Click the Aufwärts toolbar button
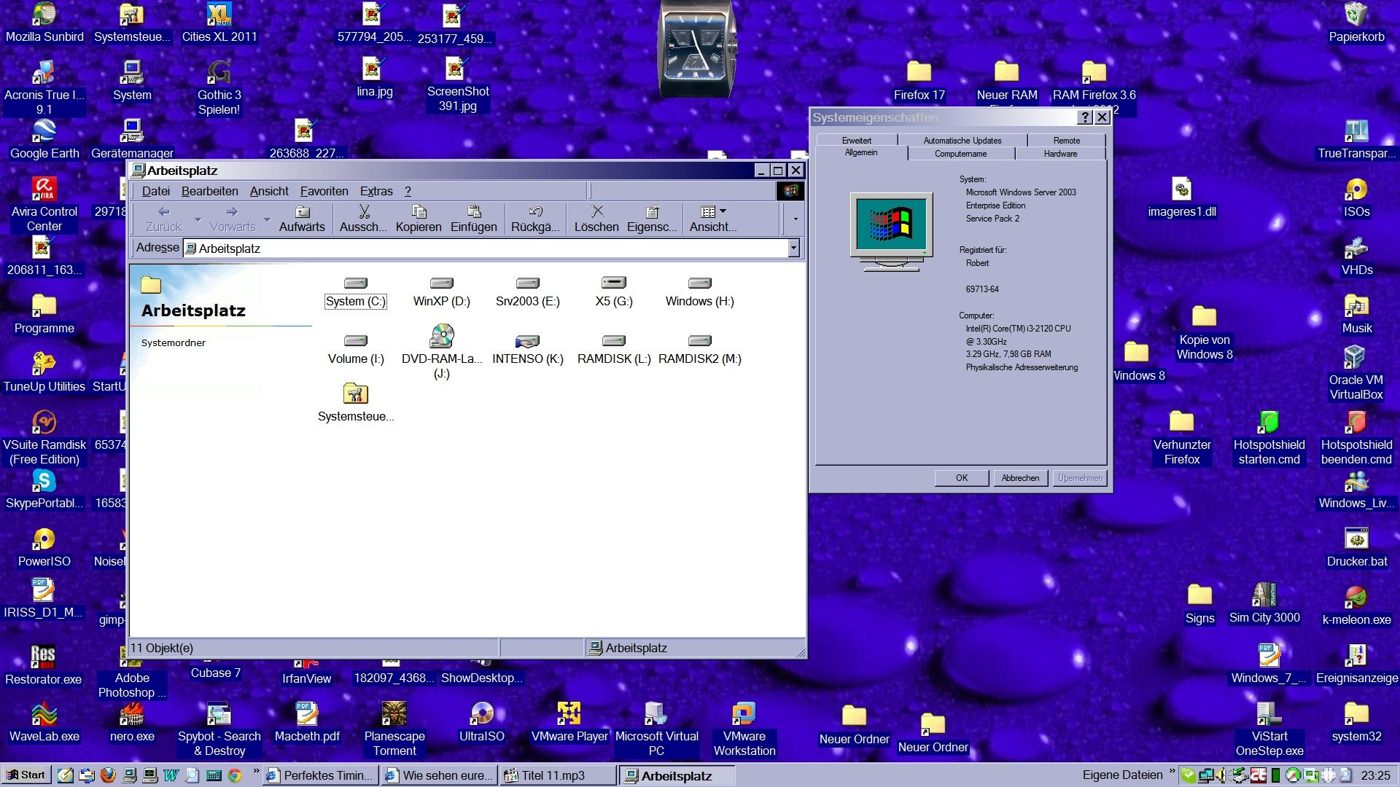Viewport: 1400px width, 787px height. tap(302, 218)
